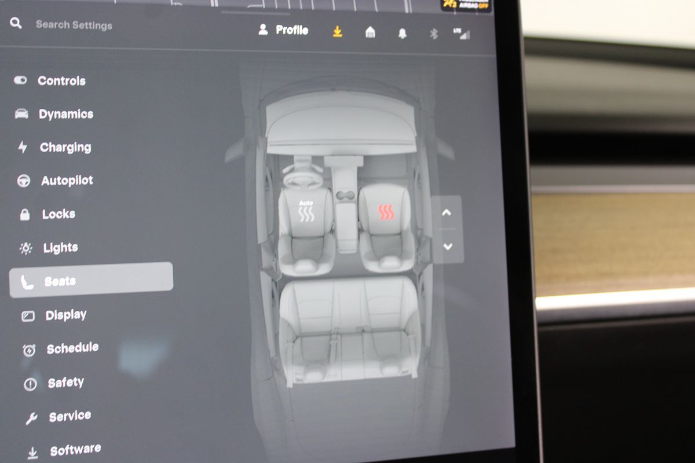
Task: Open Autopilot settings
Action: click(67, 181)
